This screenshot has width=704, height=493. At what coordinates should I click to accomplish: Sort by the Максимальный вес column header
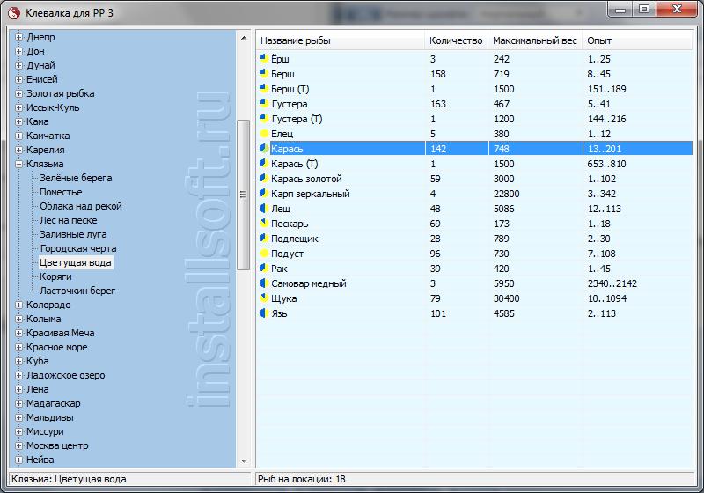tap(535, 40)
